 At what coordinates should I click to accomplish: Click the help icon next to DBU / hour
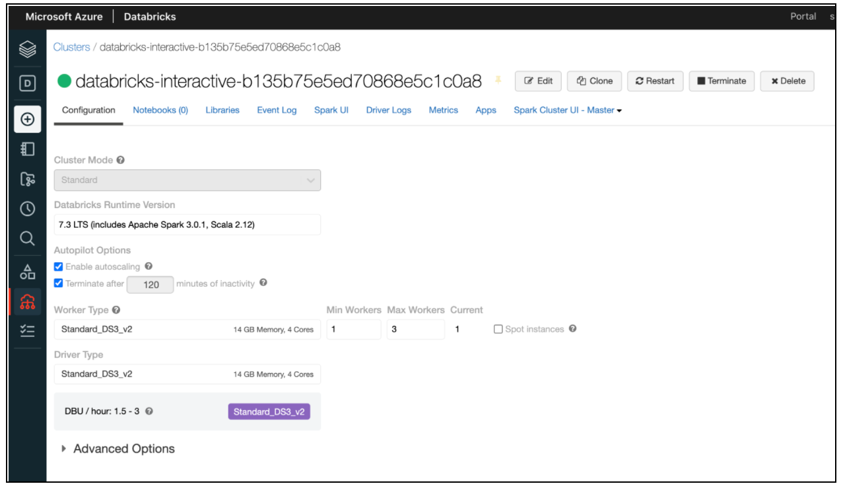coord(149,411)
